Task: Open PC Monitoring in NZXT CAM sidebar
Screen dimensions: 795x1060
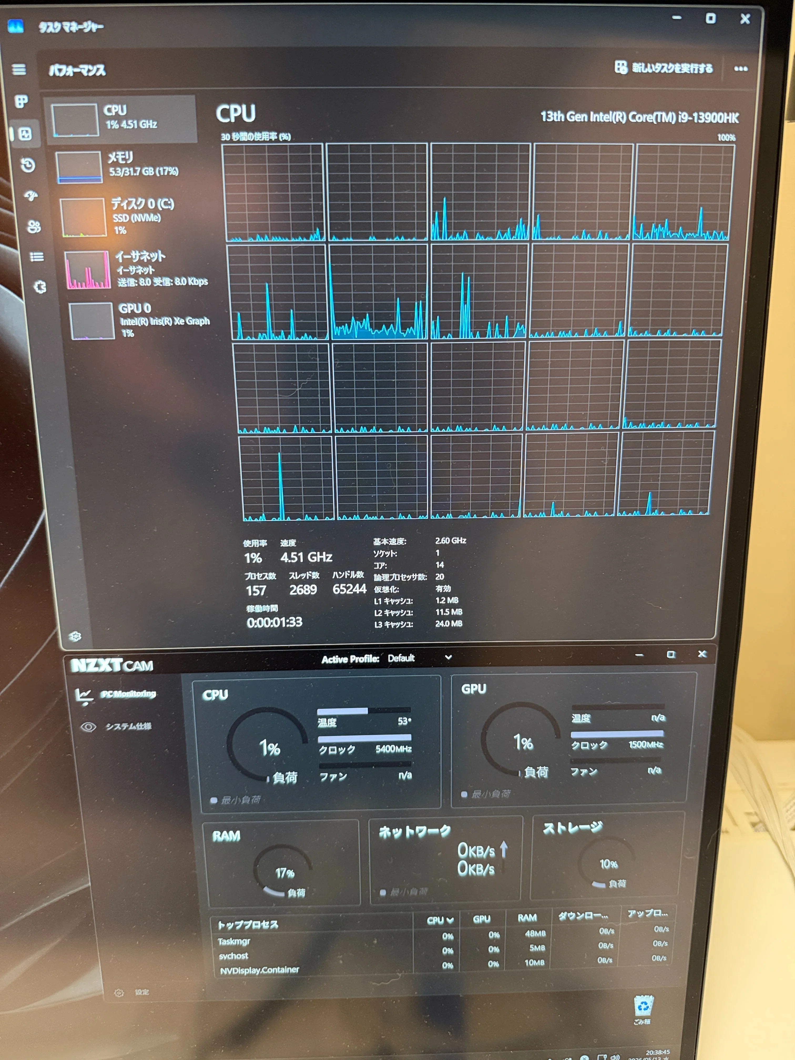Action: 116,694
